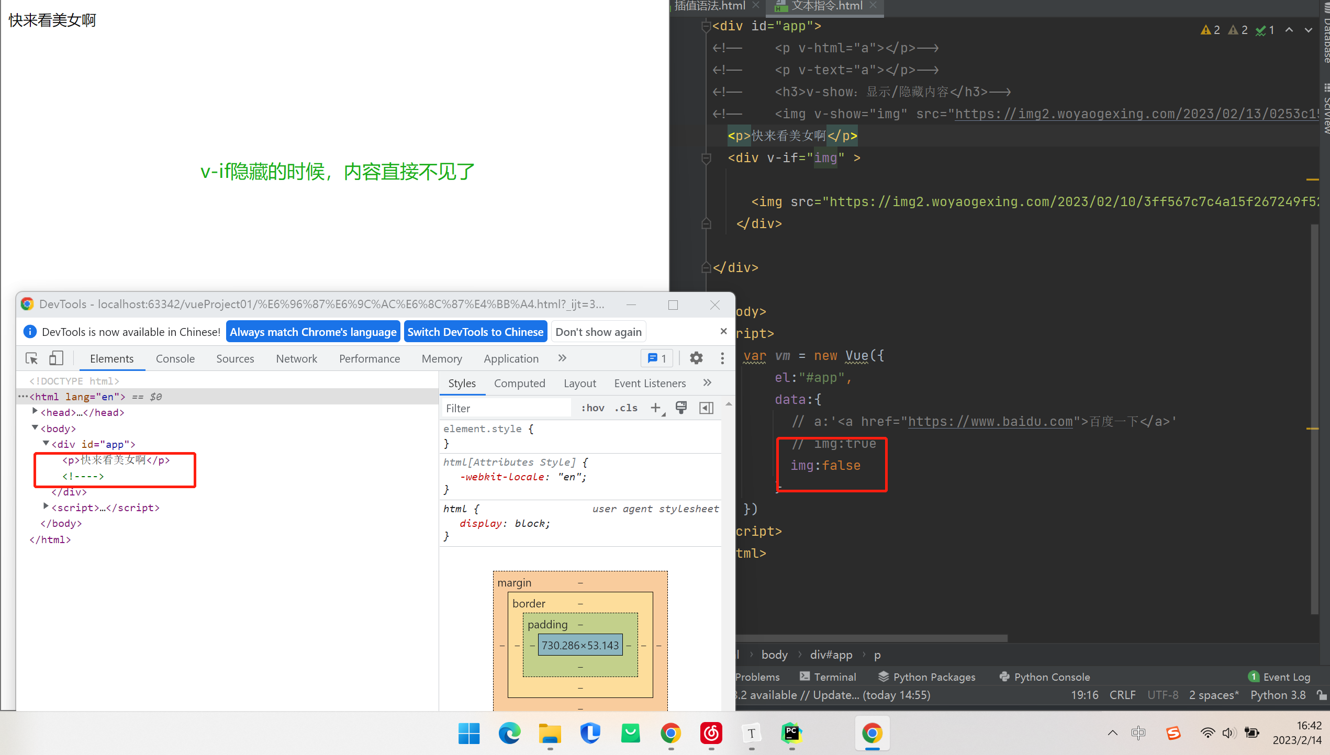Open File Explorer from taskbar
Image resolution: width=1330 pixels, height=755 pixels.
(550, 733)
